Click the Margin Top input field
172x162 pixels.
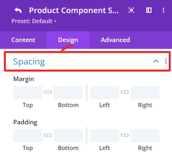(x=28, y=92)
